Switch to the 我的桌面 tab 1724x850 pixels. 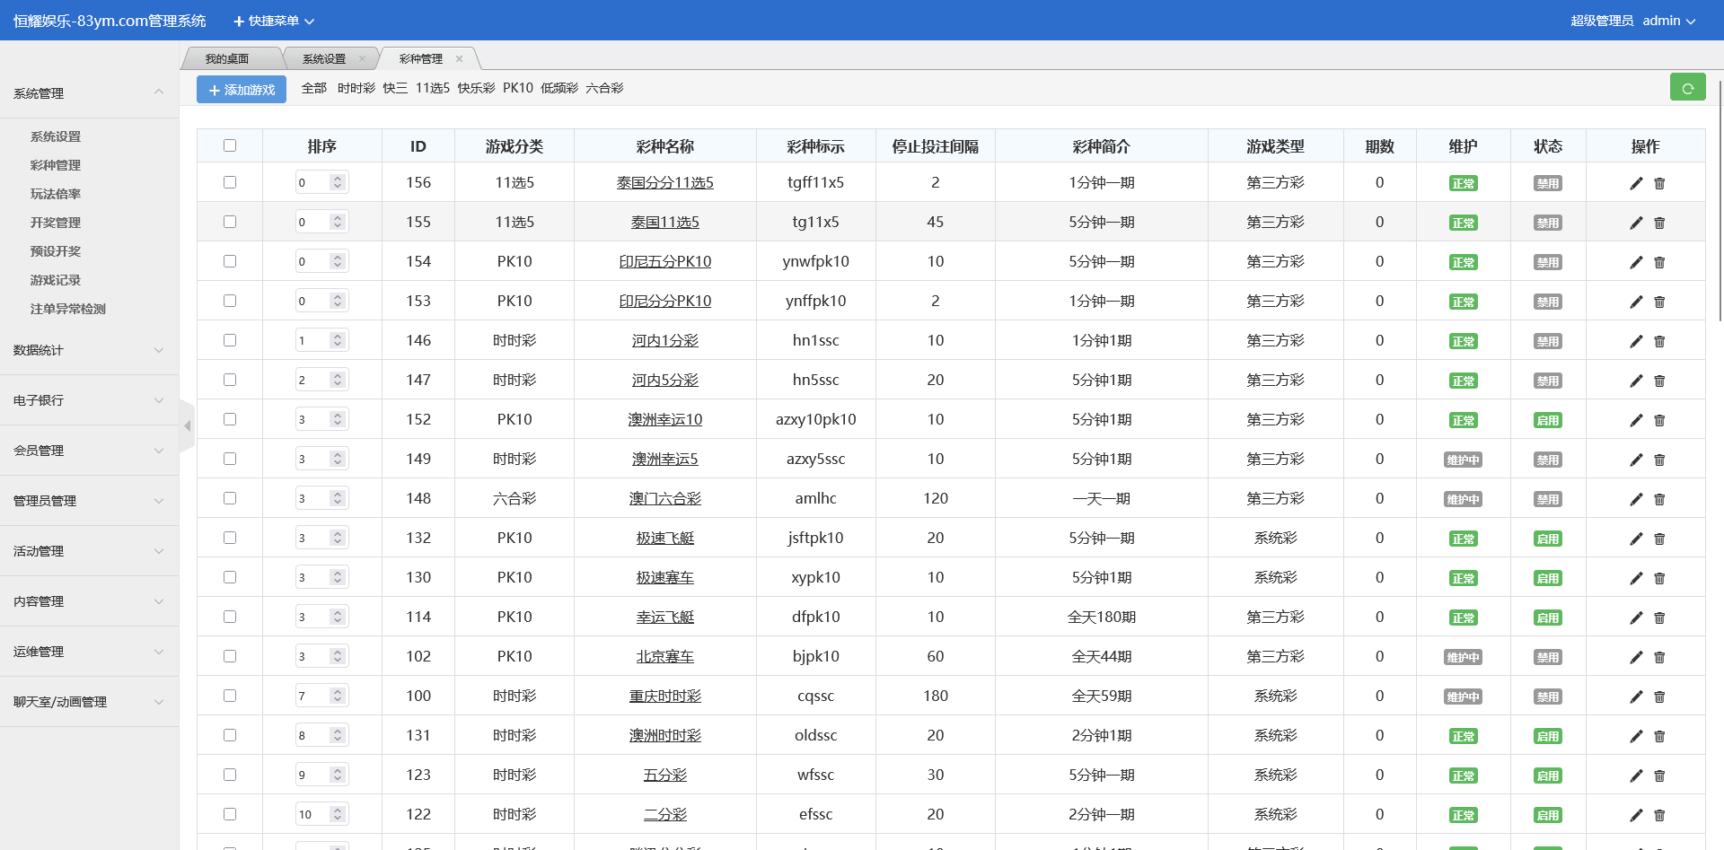(227, 59)
